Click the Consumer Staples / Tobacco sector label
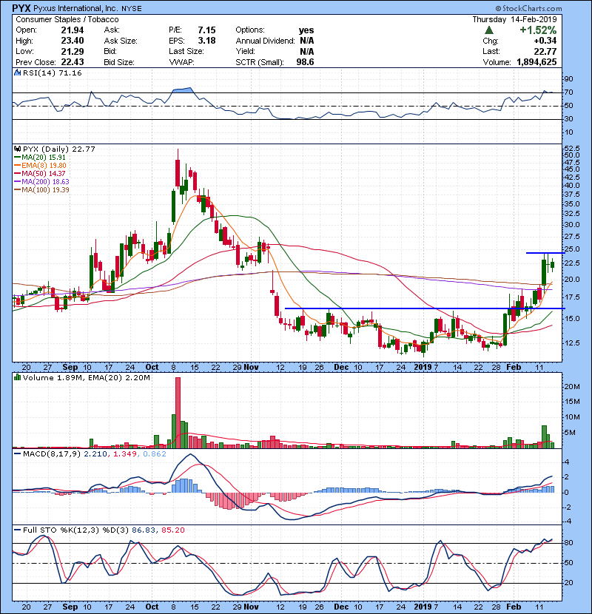 67,19
